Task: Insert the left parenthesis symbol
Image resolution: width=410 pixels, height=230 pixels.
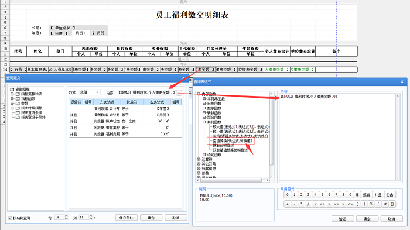Action: pos(357,204)
